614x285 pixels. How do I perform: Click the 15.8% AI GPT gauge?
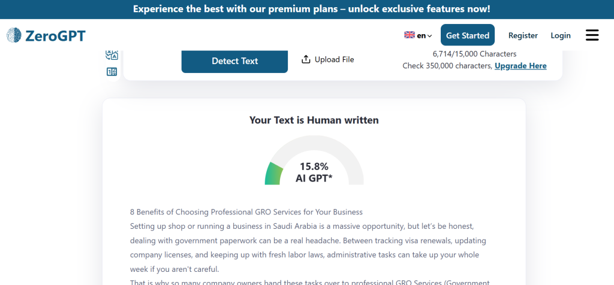(314, 160)
